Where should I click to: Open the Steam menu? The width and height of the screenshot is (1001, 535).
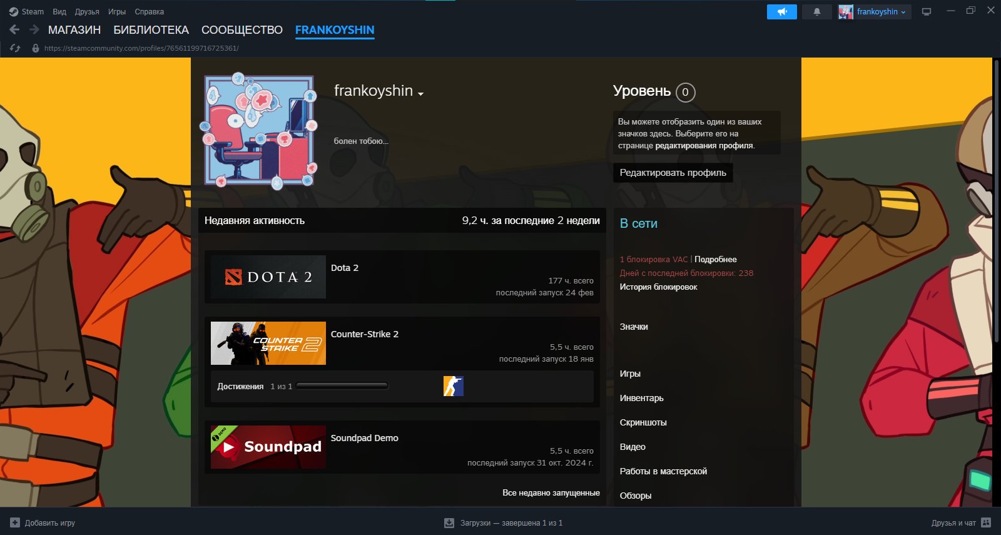[27, 12]
